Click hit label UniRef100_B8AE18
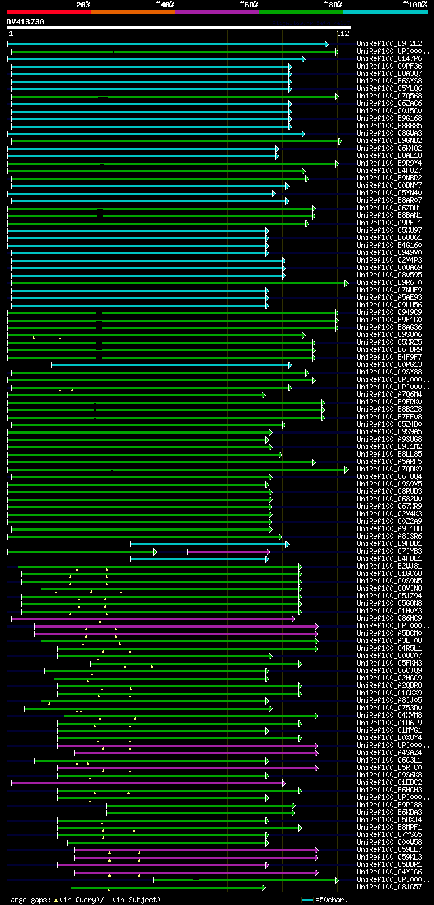Image resolution: width=434 pixels, height=905 pixels. 390,156
